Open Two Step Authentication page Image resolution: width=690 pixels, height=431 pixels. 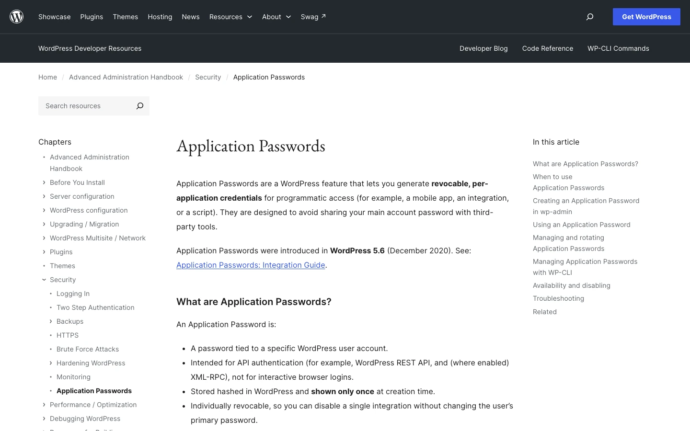point(95,307)
